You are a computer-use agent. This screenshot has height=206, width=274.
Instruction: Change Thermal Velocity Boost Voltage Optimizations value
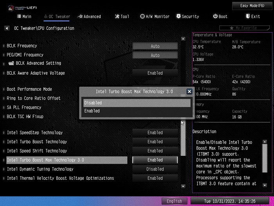click(155, 178)
